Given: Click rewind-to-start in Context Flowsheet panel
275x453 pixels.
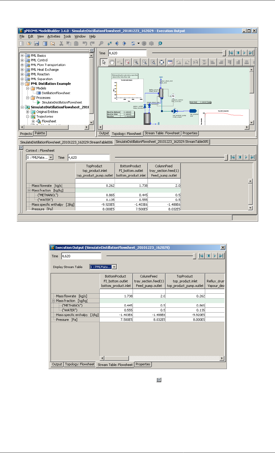Looking at the screenshot, I should 233,157.
